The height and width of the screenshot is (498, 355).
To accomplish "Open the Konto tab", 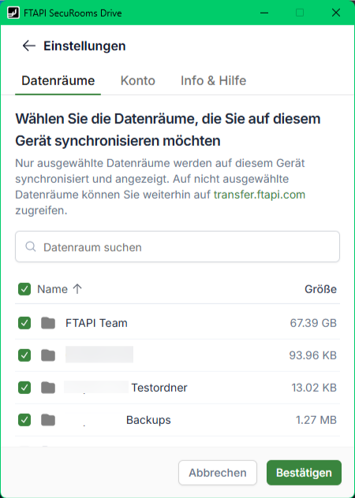I will pos(138,80).
